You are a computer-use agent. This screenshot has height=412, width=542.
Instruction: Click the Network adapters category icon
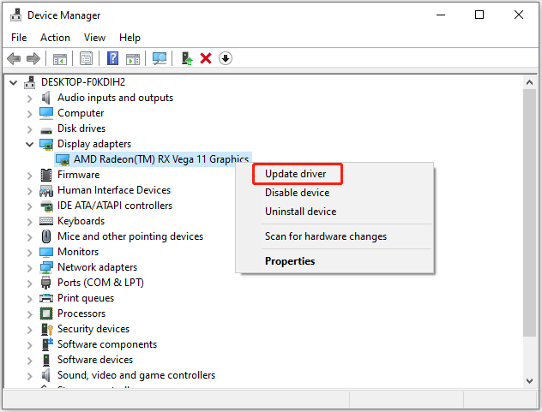coord(46,267)
